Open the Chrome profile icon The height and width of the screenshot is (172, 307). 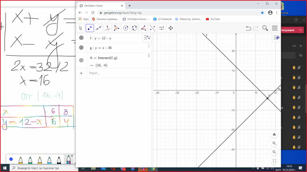pos(270,13)
